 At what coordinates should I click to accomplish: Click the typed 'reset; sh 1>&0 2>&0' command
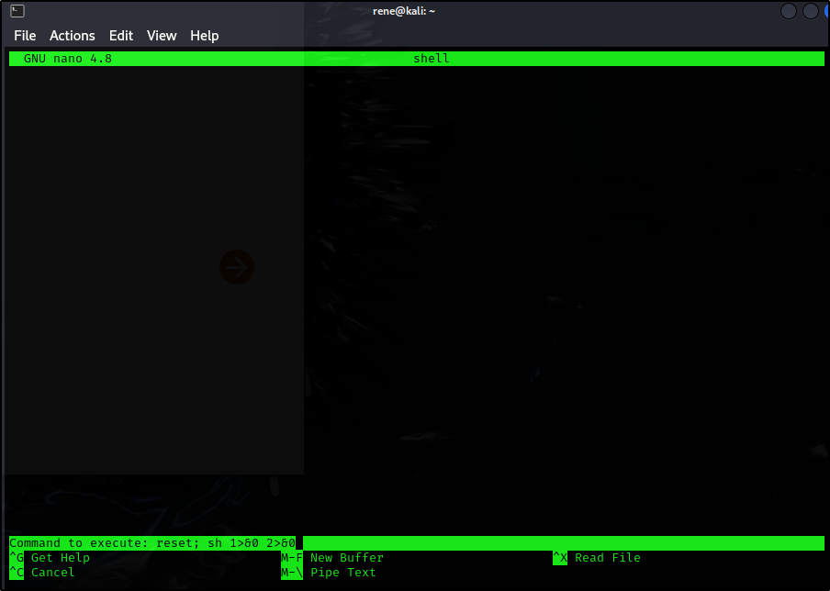226,543
